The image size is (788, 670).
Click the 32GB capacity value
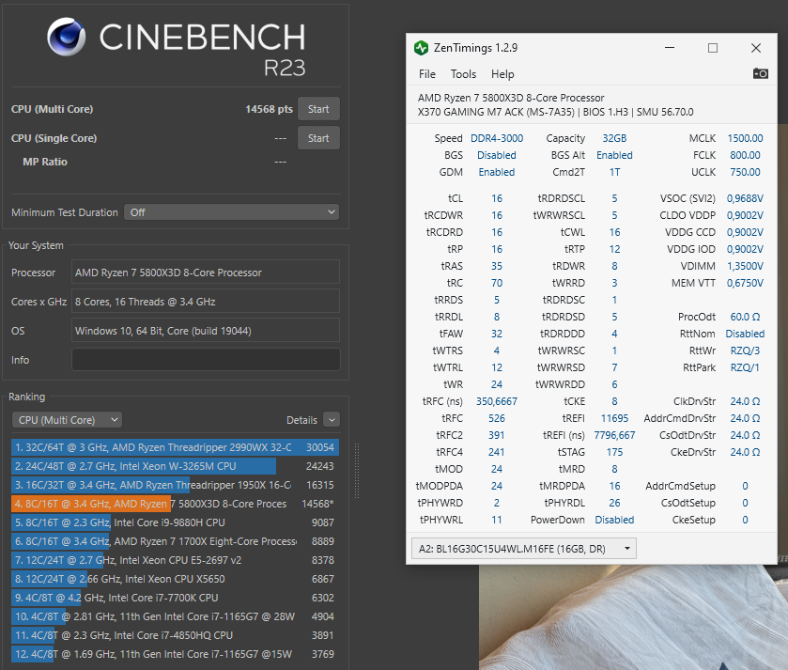[x=614, y=138]
